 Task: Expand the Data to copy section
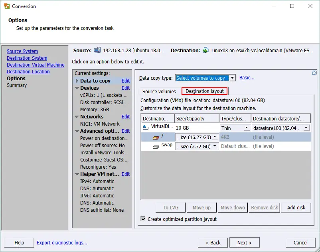click(x=77, y=81)
